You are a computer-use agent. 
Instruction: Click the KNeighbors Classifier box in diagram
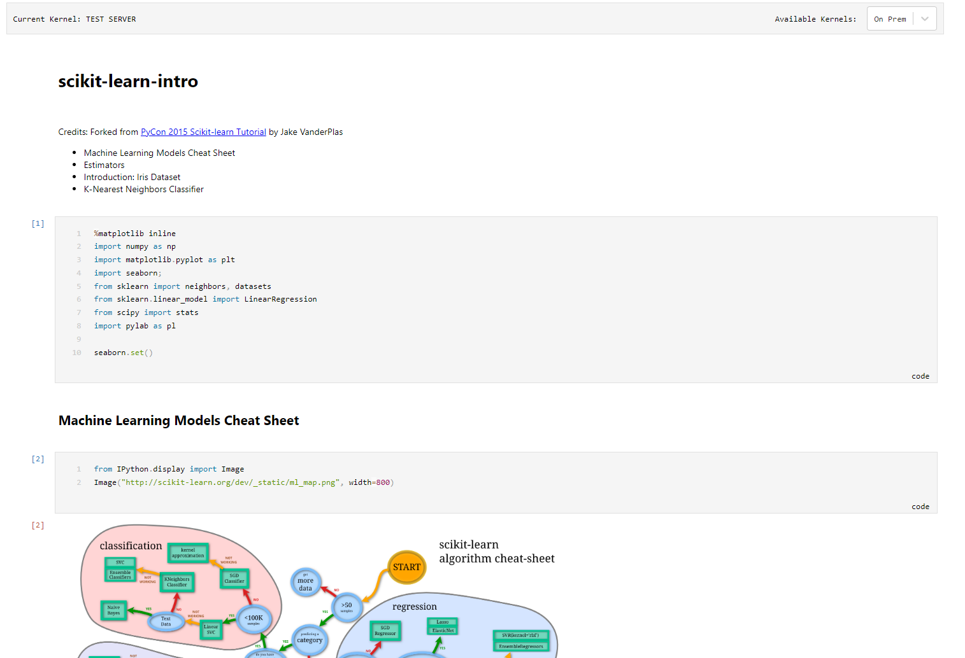pos(177,582)
